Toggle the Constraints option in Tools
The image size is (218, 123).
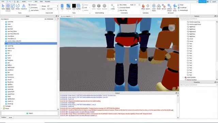click(33, 8)
